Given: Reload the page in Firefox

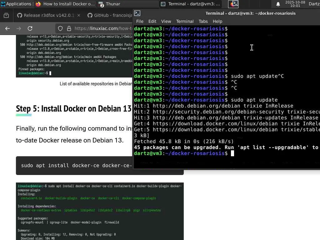Looking at the screenshot, I should [30, 28].
